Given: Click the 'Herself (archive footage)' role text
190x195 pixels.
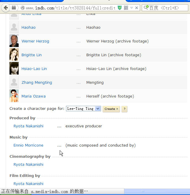Looking at the screenshot, I should [110, 96].
